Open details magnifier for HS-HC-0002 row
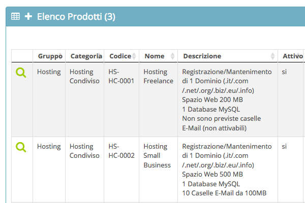This screenshot has width=305, height=203. click(21, 147)
